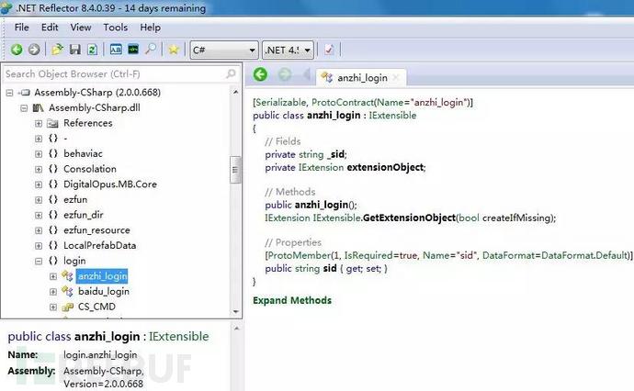This screenshot has height=391, width=634.
Task: Click the IExtensible link in the class declaration
Action: (x=393, y=116)
